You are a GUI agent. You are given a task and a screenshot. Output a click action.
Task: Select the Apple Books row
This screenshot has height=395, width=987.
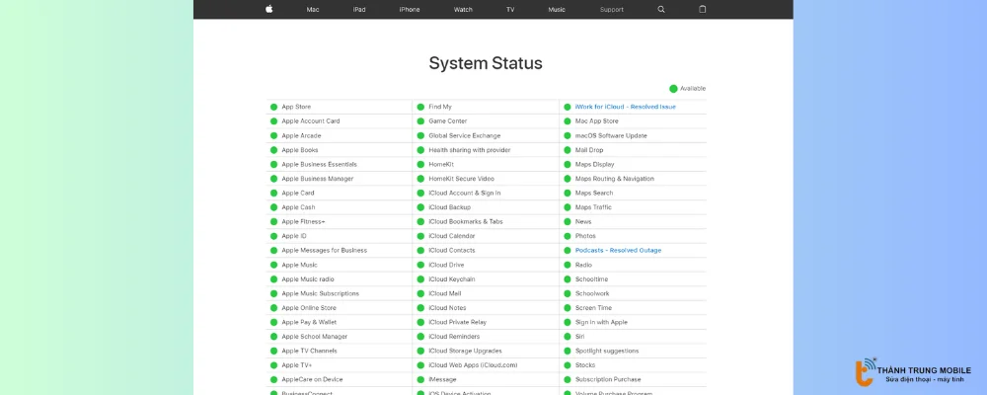tap(340, 150)
